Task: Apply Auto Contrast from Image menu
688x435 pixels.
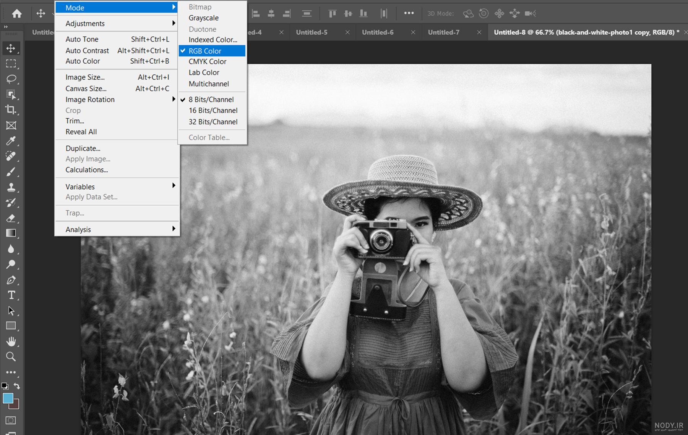Action: tap(117, 50)
